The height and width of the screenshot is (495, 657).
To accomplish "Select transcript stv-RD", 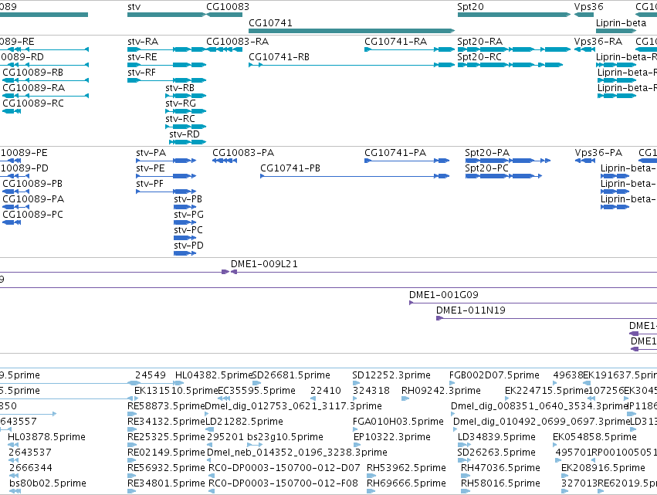I will tap(188, 142).
